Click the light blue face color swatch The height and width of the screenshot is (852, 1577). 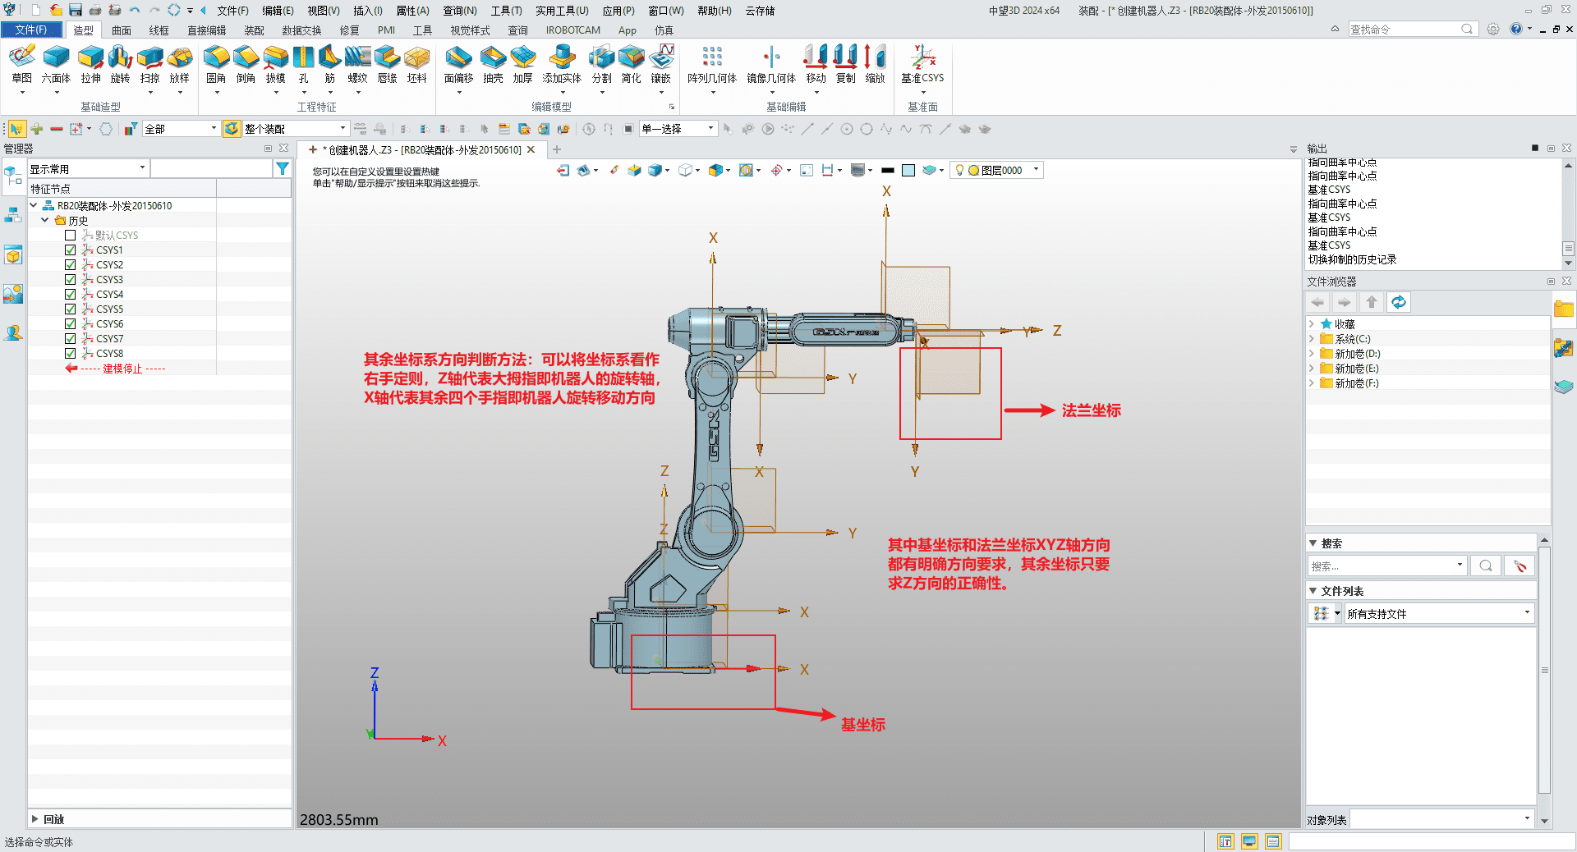point(908,170)
